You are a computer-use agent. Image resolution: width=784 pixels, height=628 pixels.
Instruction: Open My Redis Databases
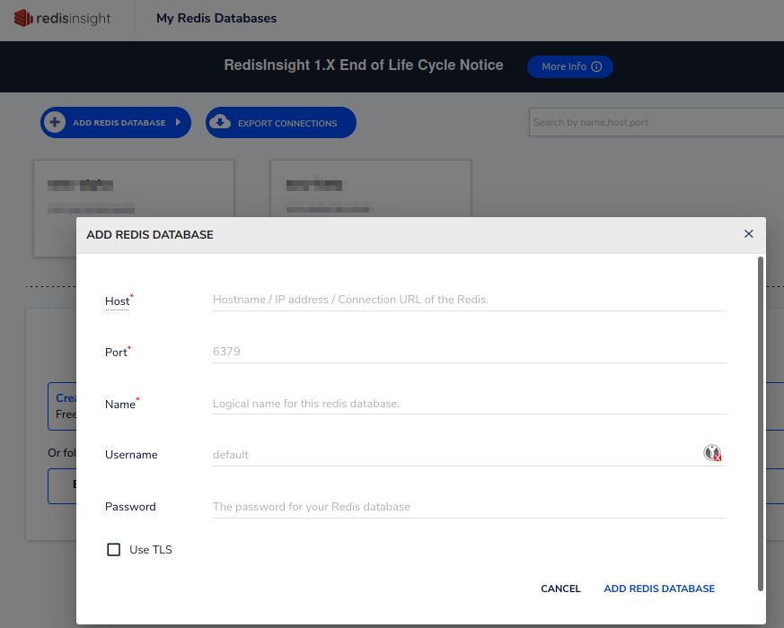pos(216,17)
